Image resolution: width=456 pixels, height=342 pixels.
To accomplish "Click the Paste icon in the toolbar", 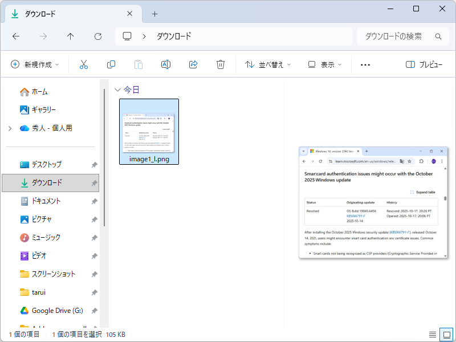I will (138, 64).
